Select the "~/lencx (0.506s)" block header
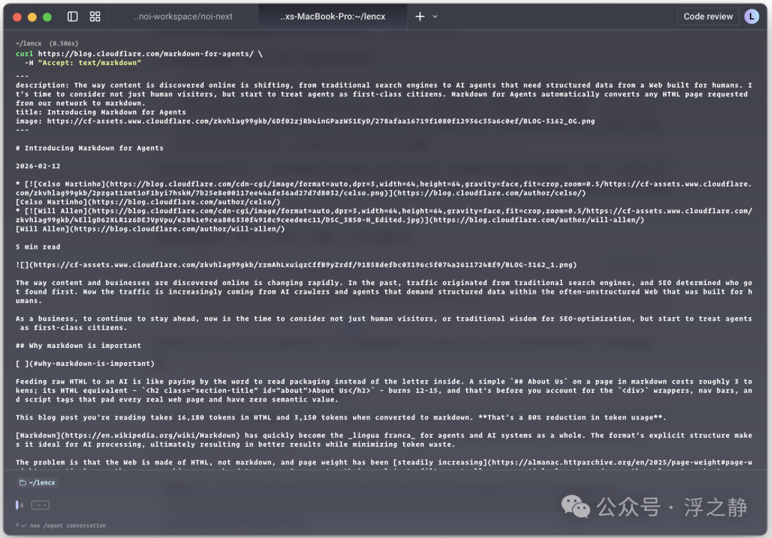Viewport: 772px width, 538px height. 46,44
